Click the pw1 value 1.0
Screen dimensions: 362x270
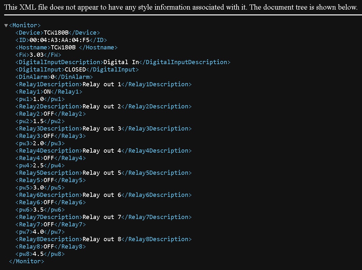point(38,99)
